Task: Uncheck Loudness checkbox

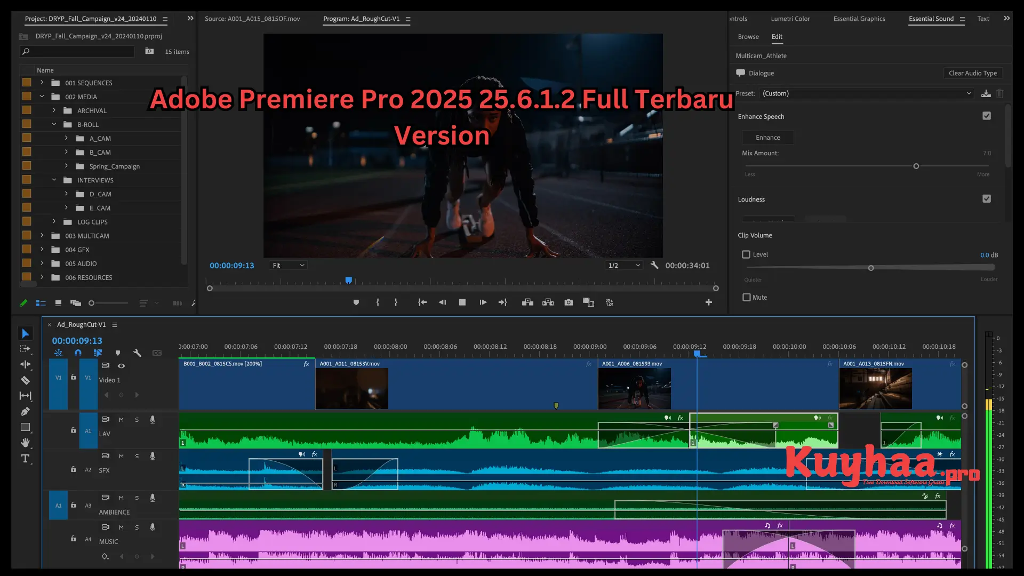Action: click(987, 198)
